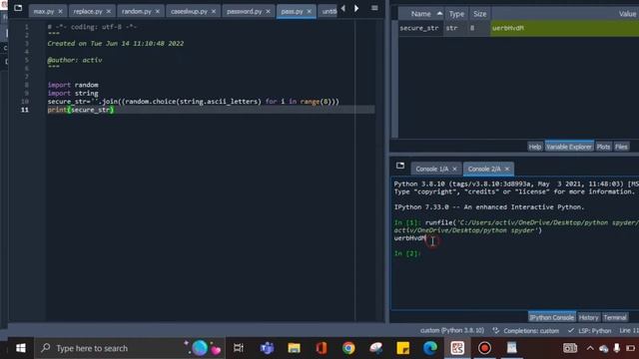Switch to the password.py editor tab
This screenshot has width=639, height=359.
click(x=244, y=11)
